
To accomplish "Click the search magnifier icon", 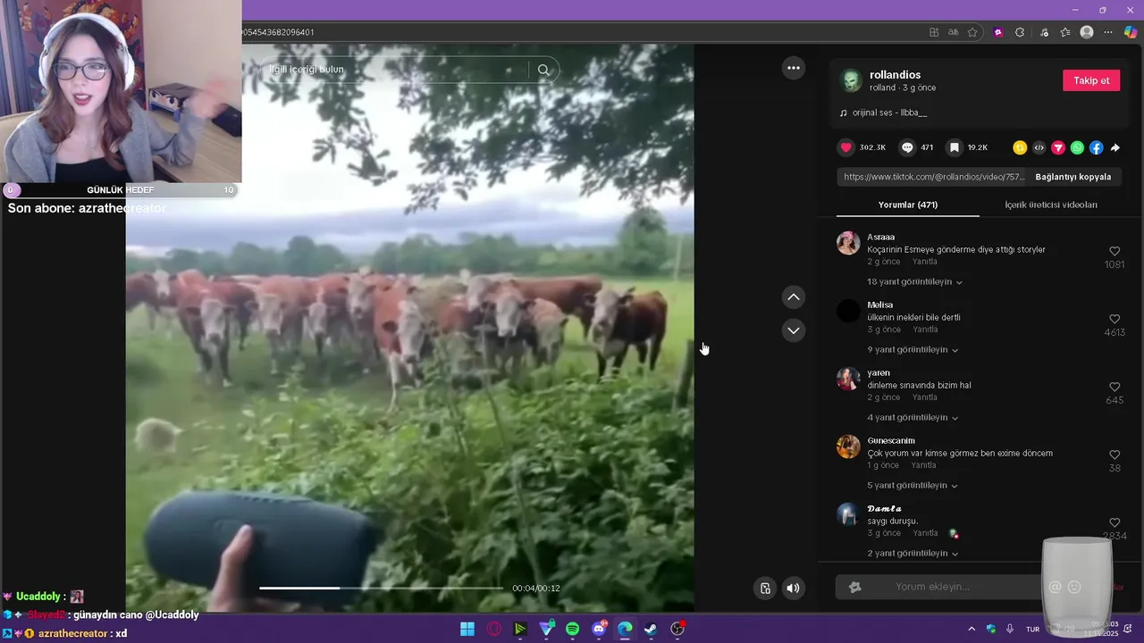I will 543,70.
